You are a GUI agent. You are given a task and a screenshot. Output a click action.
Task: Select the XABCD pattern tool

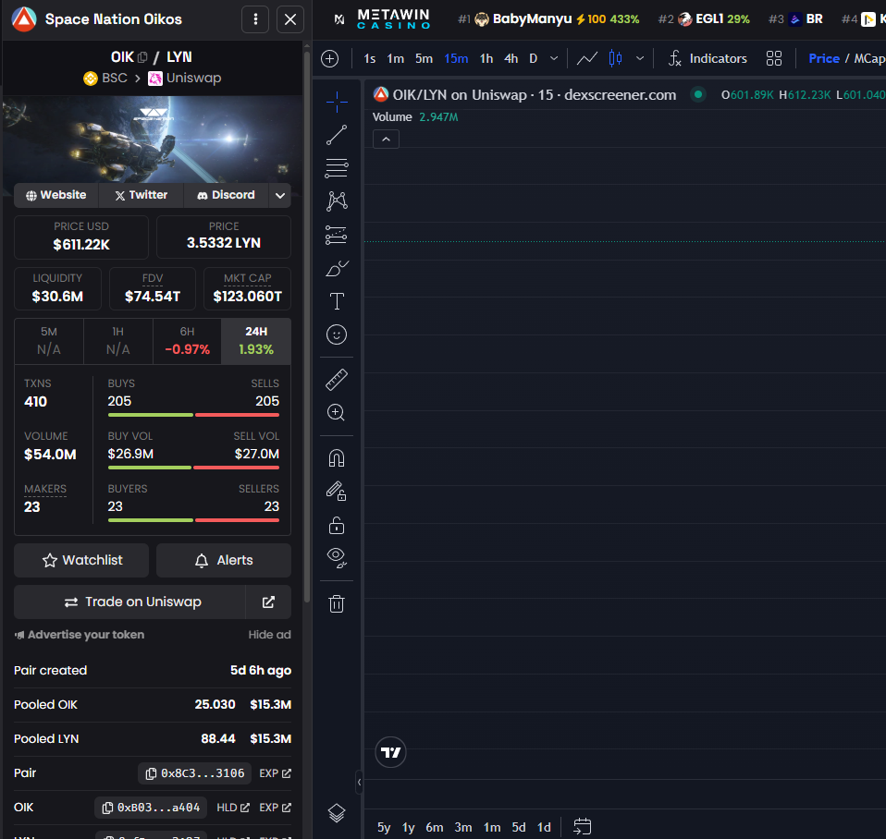pos(337,201)
